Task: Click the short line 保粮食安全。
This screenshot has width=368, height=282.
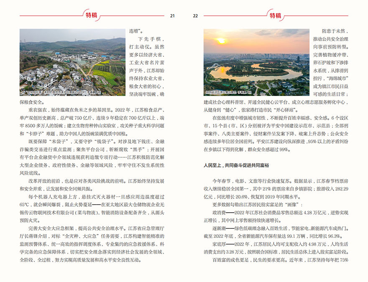Action: (32, 102)
